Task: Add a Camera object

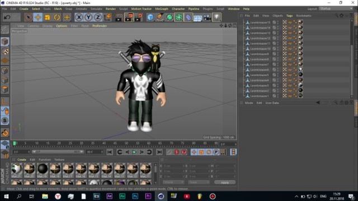Action: click(208, 17)
